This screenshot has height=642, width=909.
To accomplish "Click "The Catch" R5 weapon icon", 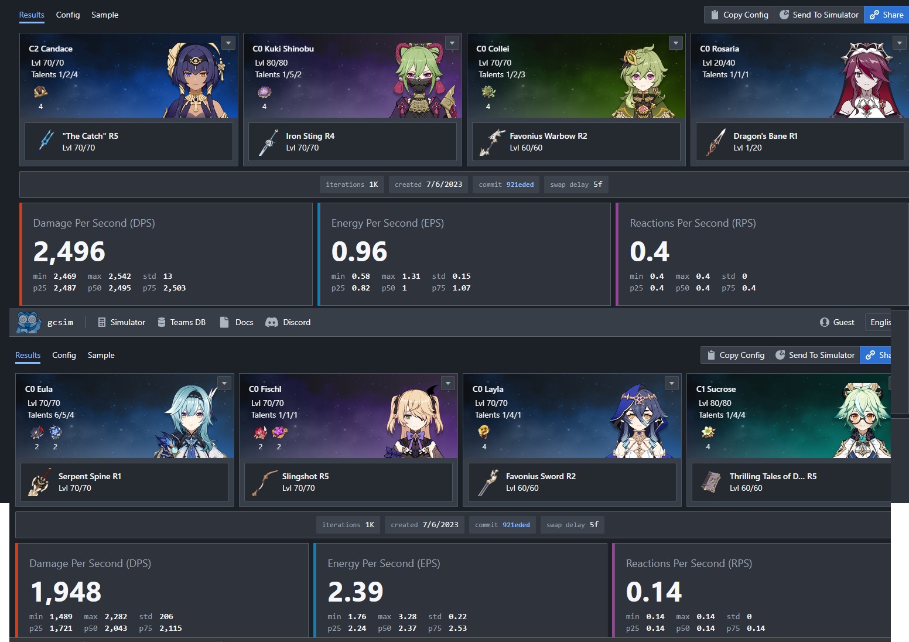I will tap(46, 141).
